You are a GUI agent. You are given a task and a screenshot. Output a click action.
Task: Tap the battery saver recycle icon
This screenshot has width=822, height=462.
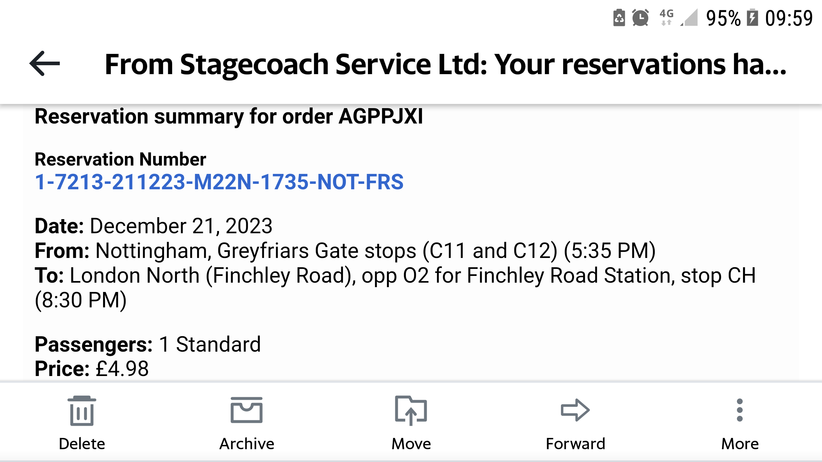[619, 18]
